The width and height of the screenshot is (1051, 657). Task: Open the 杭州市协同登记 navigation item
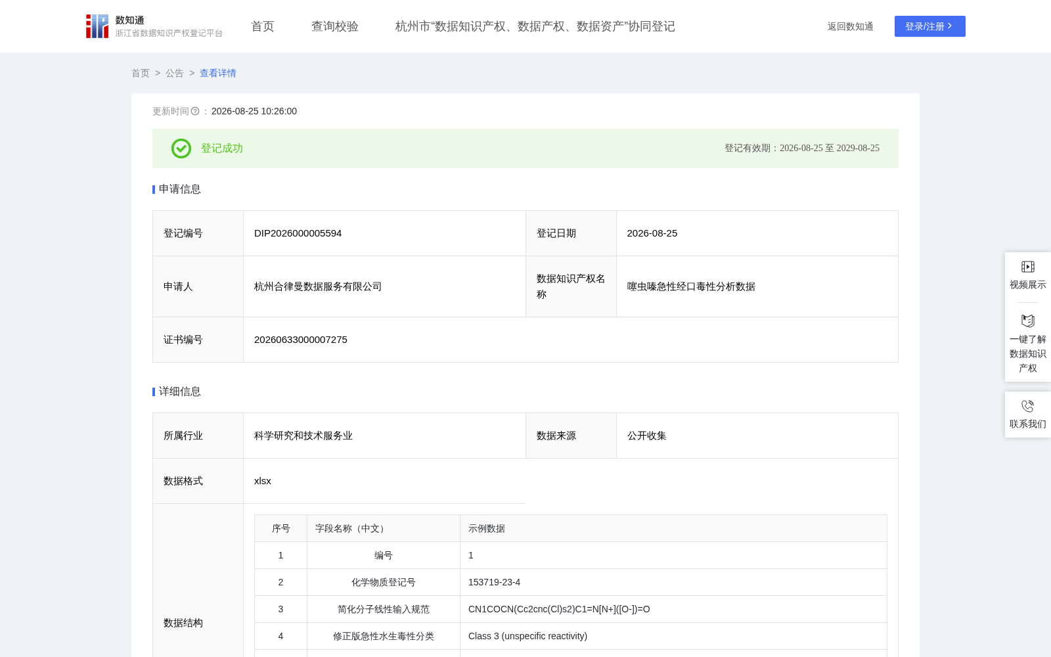click(535, 26)
